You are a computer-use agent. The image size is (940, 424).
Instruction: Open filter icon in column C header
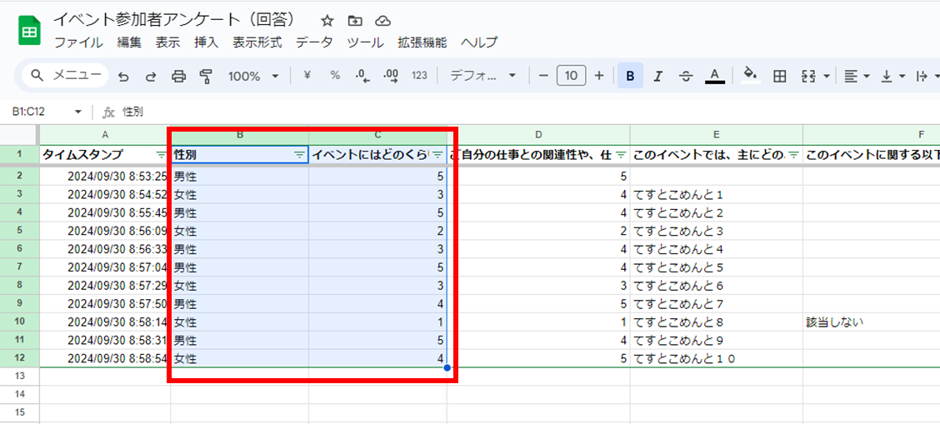coord(438,155)
